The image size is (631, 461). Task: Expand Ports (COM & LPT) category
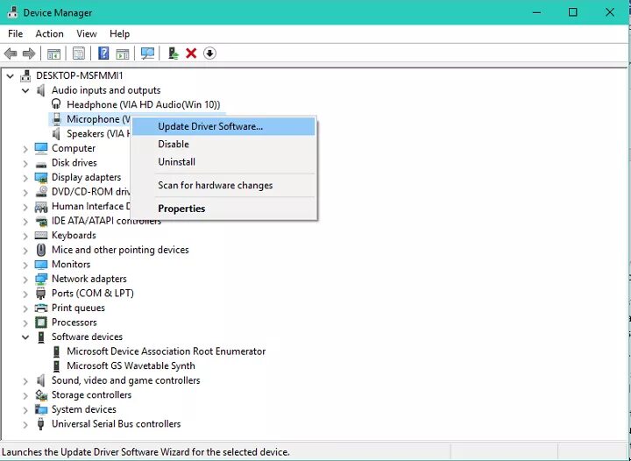coord(25,294)
